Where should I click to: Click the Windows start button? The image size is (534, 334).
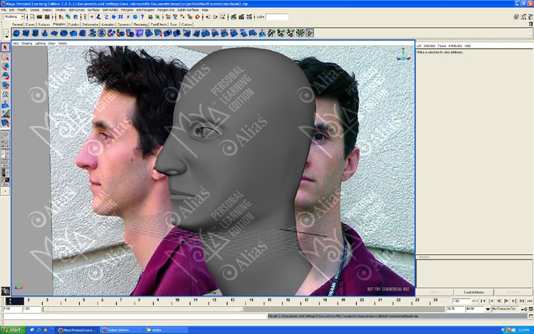[14, 330]
